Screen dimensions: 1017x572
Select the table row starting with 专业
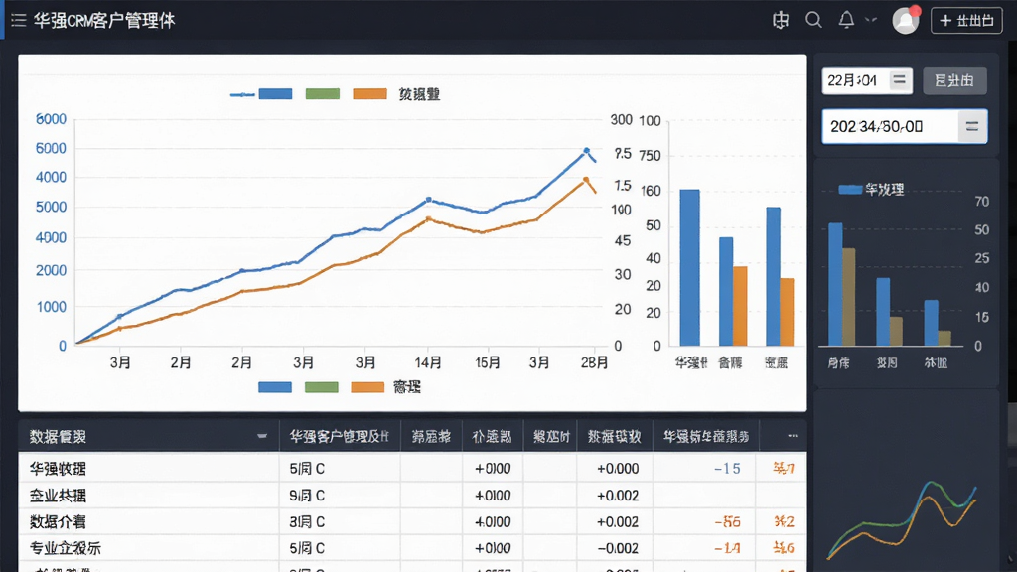pos(412,548)
